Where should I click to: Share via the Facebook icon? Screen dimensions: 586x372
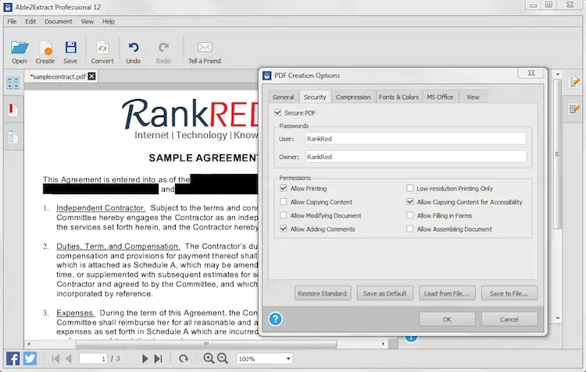[13, 359]
